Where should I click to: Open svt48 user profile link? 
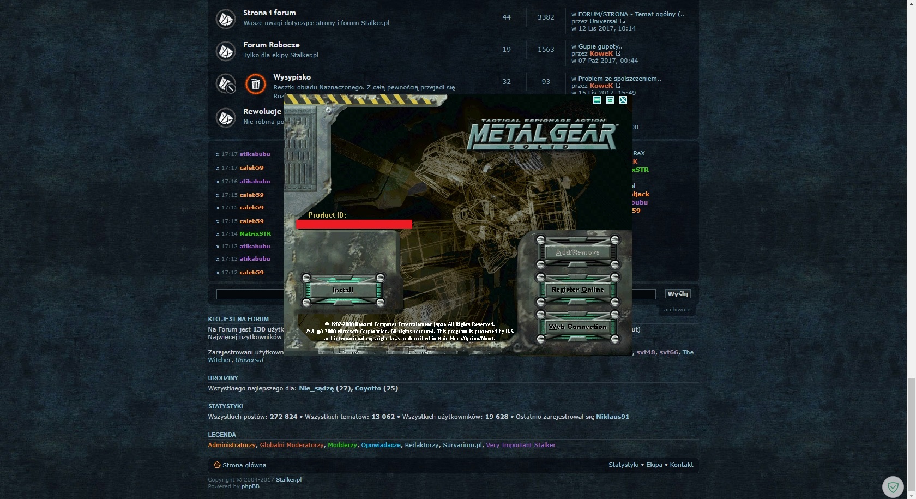(646, 352)
